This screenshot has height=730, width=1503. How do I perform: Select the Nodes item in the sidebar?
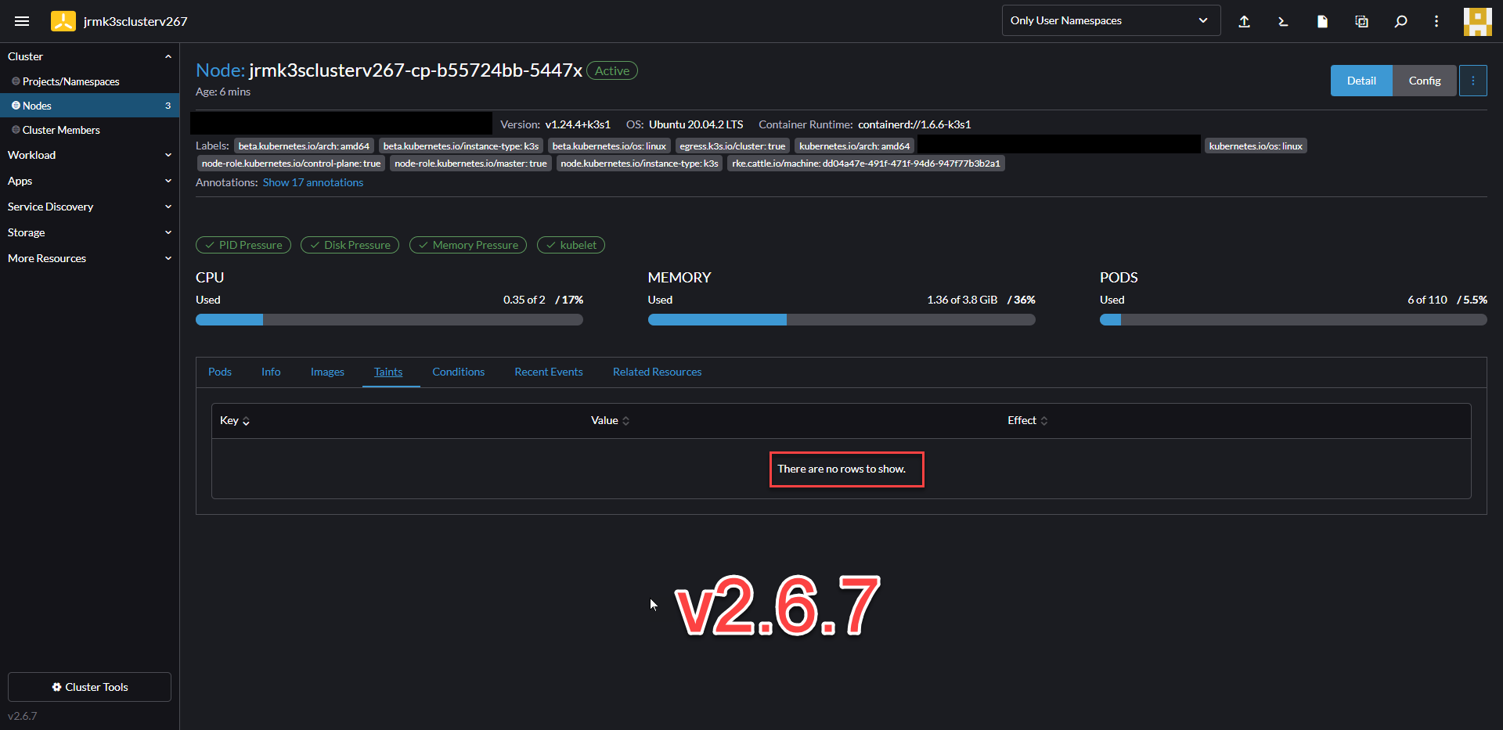coord(38,105)
